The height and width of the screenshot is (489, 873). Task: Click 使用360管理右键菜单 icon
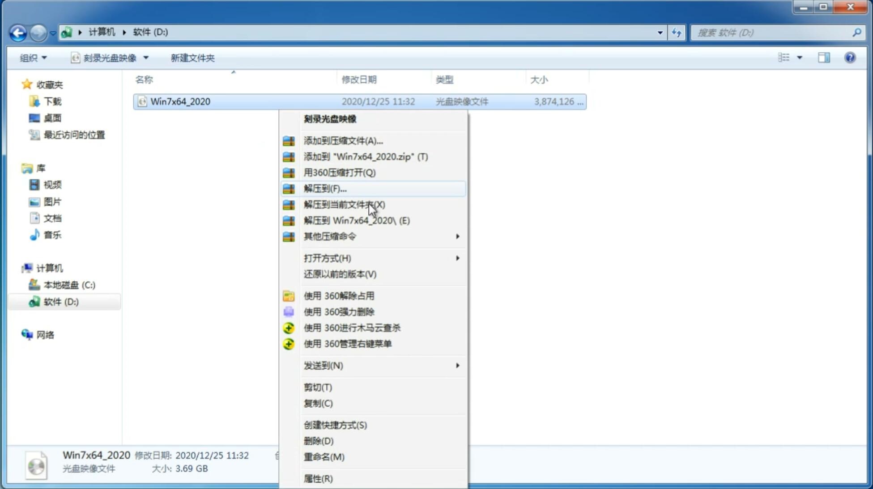tap(289, 343)
